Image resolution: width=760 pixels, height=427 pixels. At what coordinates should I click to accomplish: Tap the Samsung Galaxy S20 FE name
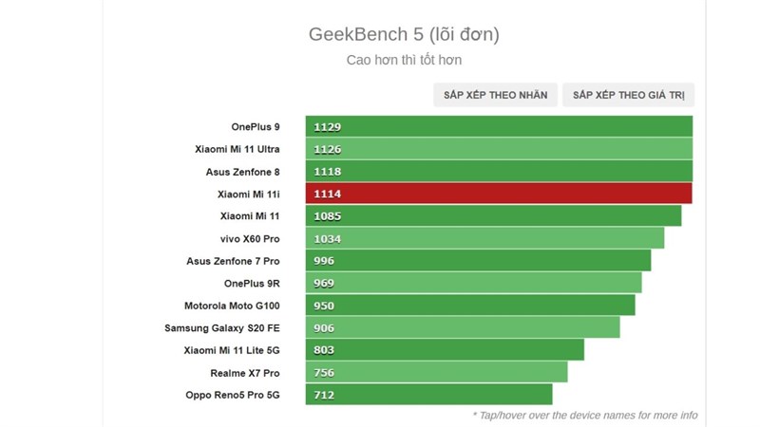[222, 328]
